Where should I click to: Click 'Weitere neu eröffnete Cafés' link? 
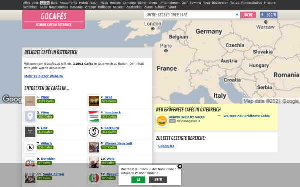coord(247,116)
